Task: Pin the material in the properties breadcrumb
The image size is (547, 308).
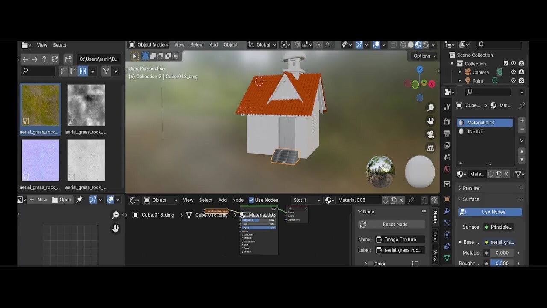Action: click(522, 105)
